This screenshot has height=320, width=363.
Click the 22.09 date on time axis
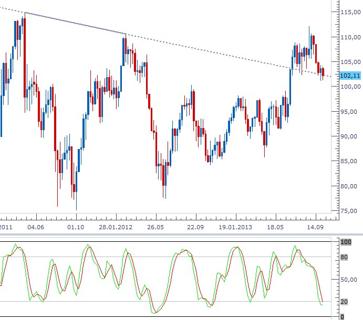(x=195, y=227)
